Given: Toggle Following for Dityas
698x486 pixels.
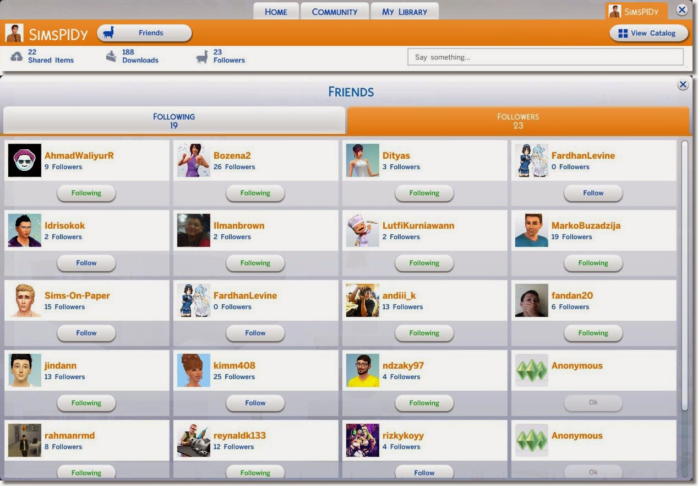Looking at the screenshot, I should coord(424,193).
